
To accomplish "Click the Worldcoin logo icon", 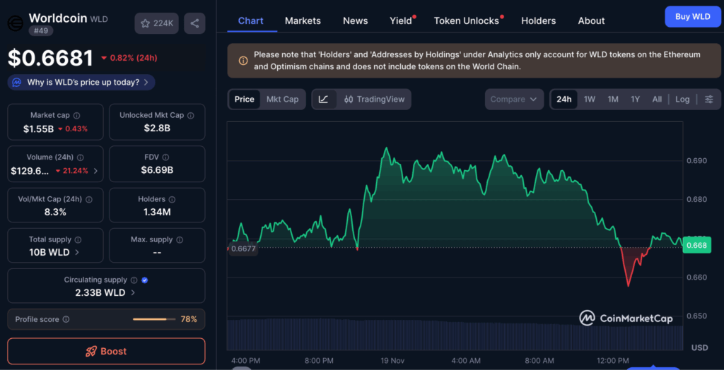I will pos(14,23).
